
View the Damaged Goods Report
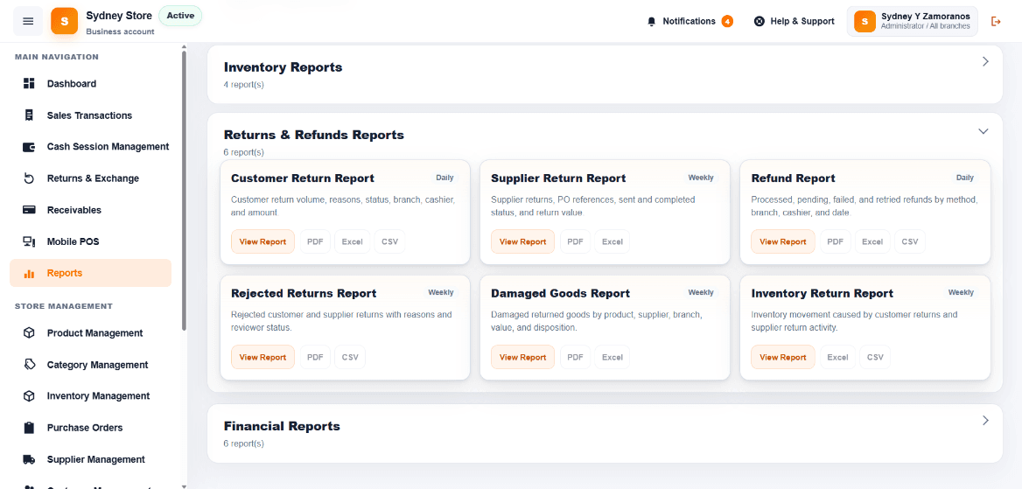[x=522, y=357]
